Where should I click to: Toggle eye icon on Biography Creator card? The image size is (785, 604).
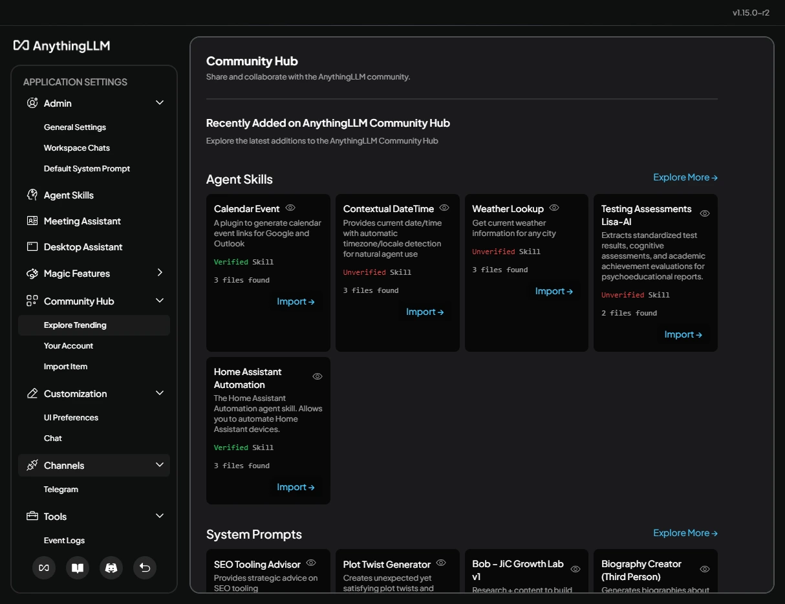point(705,569)
